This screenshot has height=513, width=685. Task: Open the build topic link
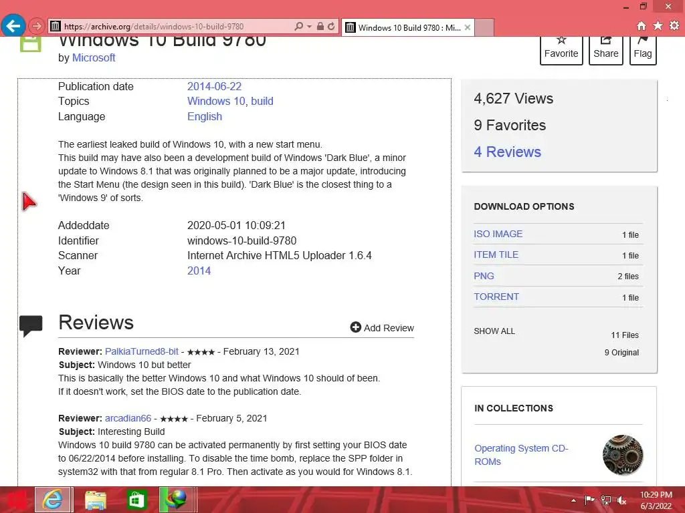click(x=262, y=102)
